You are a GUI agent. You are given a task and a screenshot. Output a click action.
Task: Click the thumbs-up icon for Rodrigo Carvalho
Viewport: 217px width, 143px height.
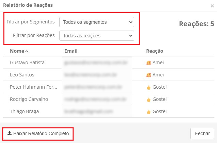(149, 100)
